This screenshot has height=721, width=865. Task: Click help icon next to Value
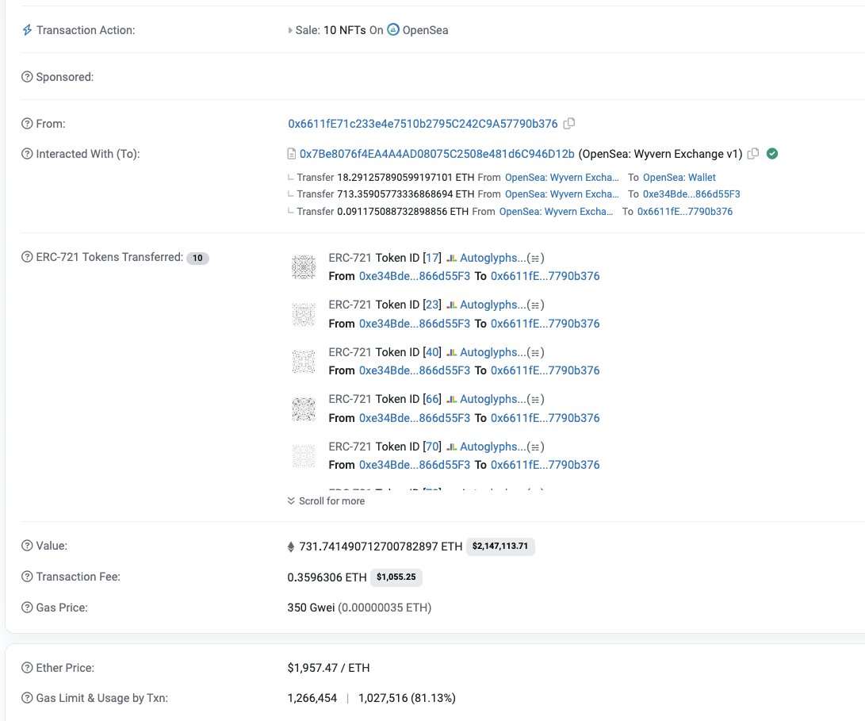pyautogui.click(x=27, y=546)
